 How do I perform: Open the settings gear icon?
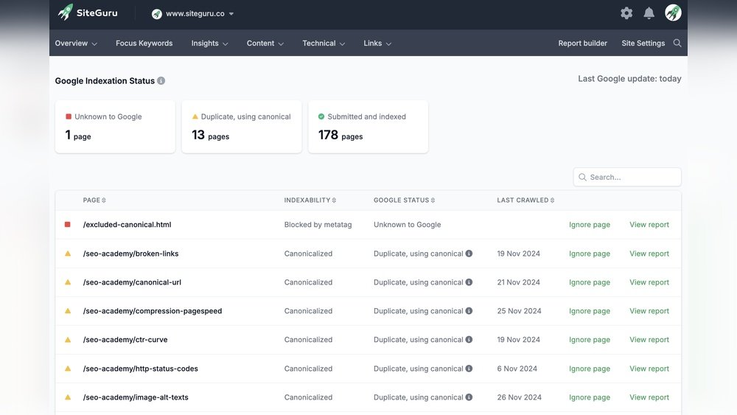pos(626,13)
